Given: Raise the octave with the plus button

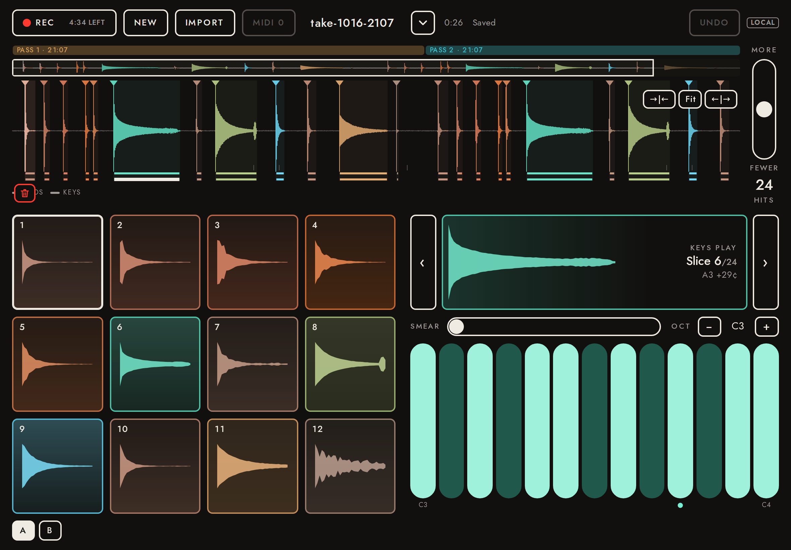Looking at the screenshot, I should click(767, 327).
